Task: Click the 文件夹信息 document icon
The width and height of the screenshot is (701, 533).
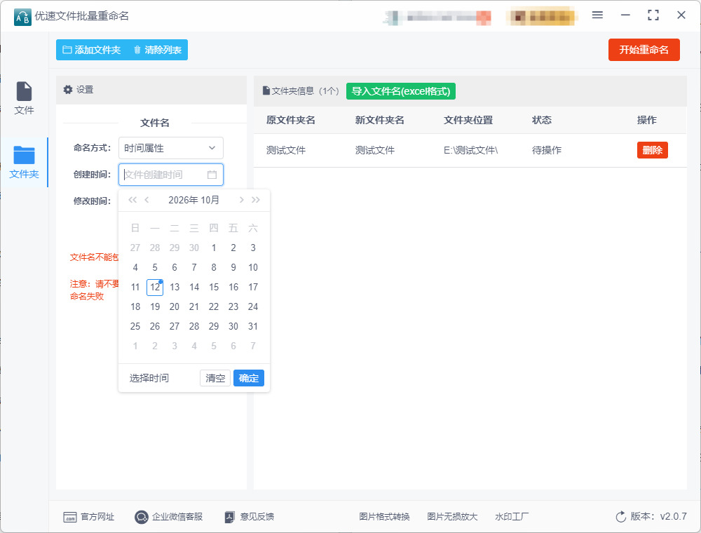Action: click(x=266, y=90)
